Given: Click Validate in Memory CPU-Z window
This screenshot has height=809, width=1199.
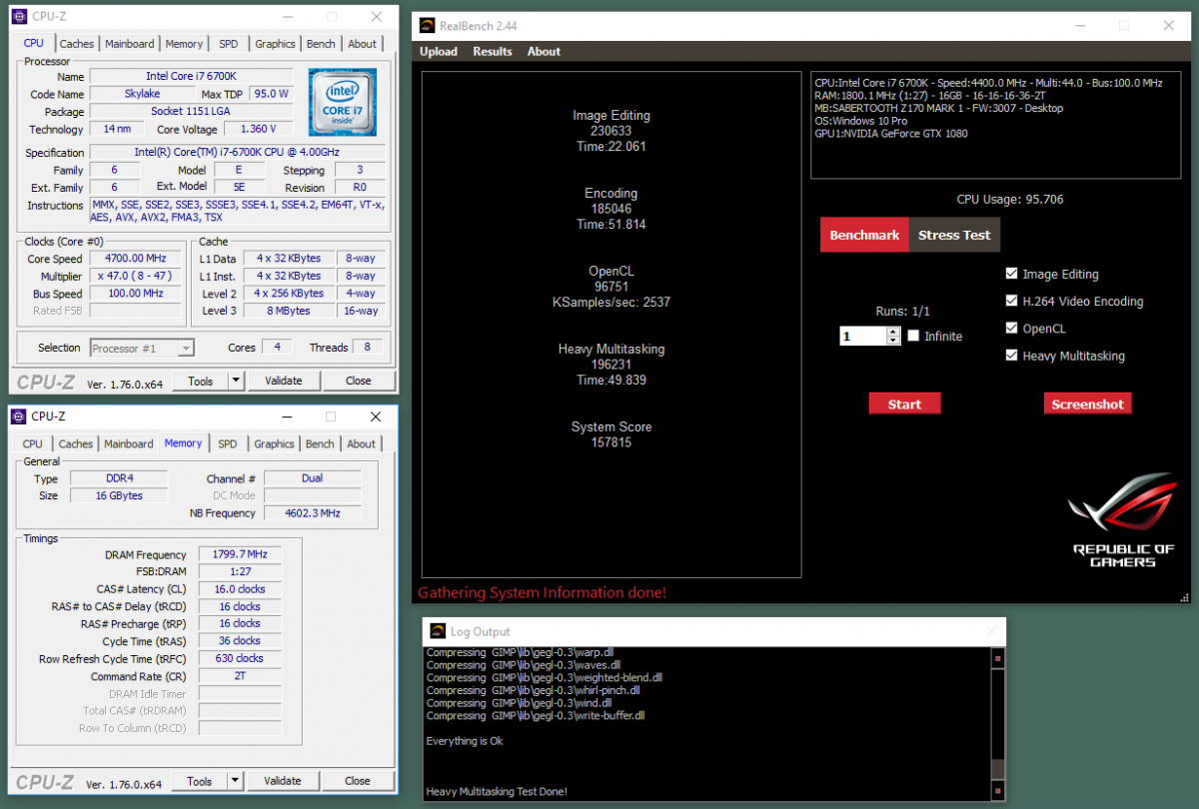Looking at the screenshot, I should click(283, 781).
